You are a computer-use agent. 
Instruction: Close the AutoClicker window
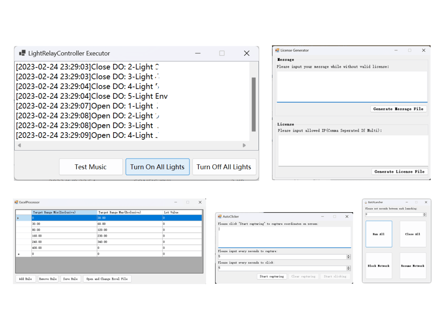347,217
